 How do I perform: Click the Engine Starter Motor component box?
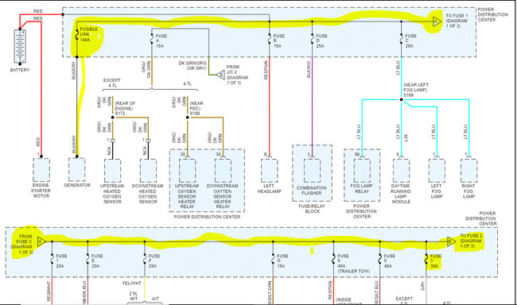click(41, 170)
